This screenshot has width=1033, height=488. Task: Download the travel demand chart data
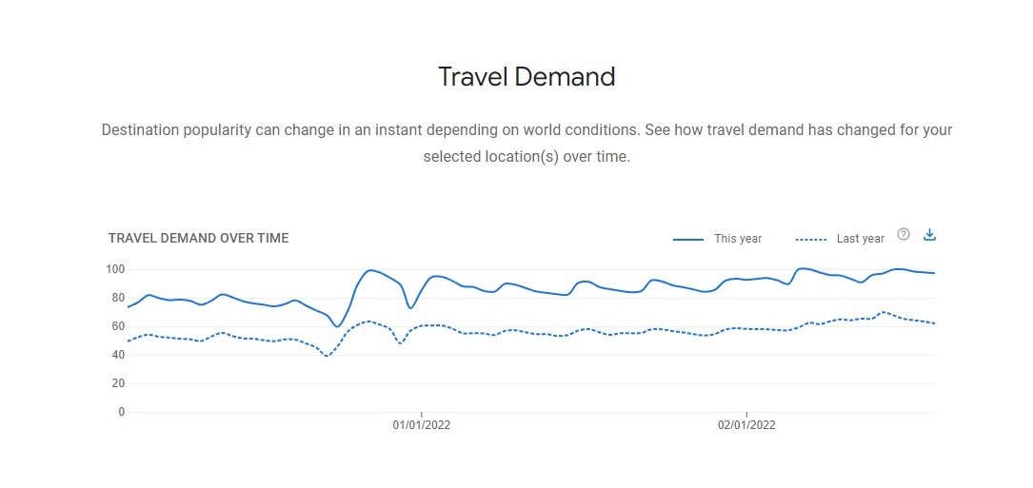[x=930, y=235]
